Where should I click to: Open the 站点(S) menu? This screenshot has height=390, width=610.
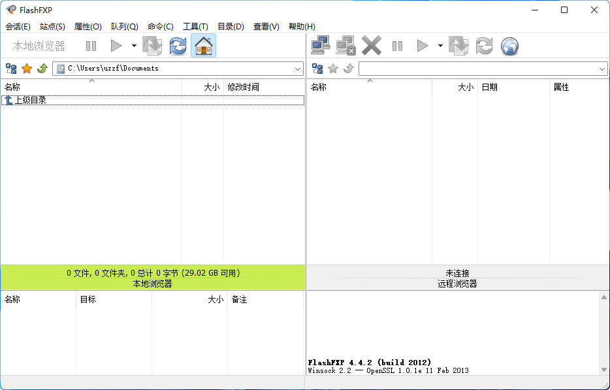point(52,27)
